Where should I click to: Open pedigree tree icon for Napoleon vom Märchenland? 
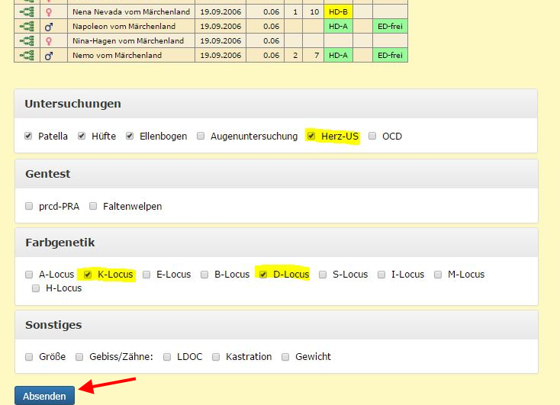(27, 27)
